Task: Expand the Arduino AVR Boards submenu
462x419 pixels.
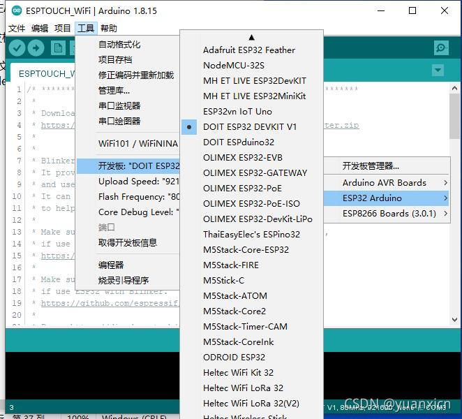Action: click(x=387, y=183)
